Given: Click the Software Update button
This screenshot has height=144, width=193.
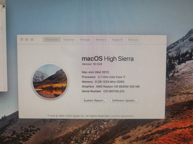Looking at the screenshot, I should point(124,100).
